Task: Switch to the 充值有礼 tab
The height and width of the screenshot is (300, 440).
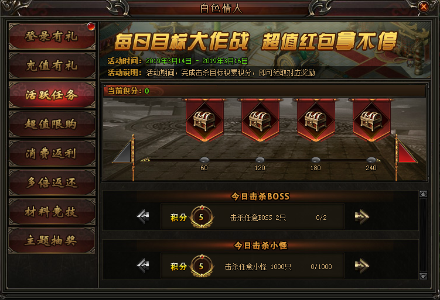Action: click(x=52, y=65)
